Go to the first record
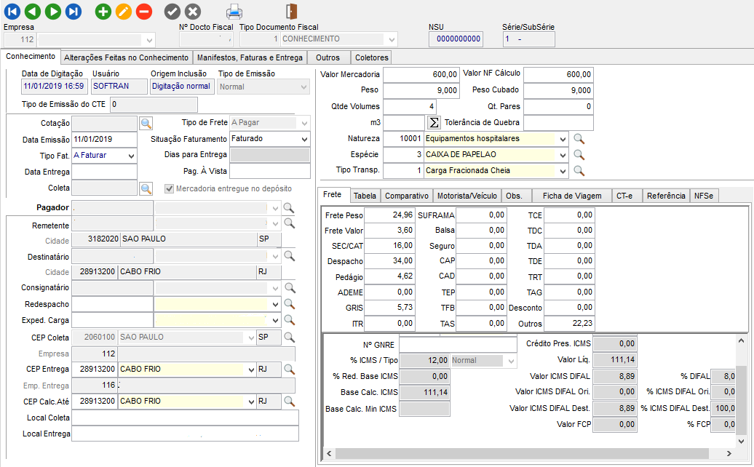This screenshot has width=754, height=467. (x=12, y=11)
